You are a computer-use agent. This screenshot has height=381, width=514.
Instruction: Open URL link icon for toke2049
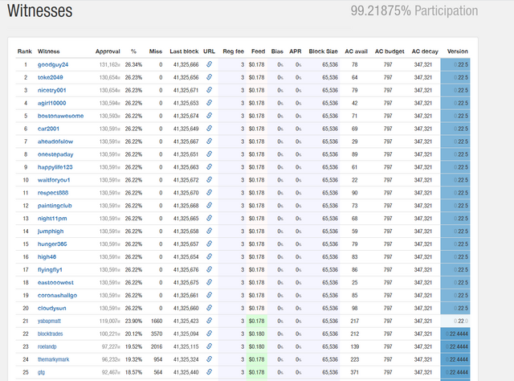click(x=209, y=77)
